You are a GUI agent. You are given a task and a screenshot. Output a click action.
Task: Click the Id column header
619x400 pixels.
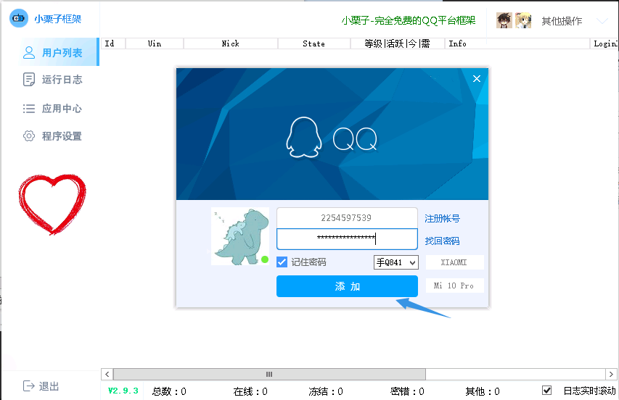tap(113, 43)
